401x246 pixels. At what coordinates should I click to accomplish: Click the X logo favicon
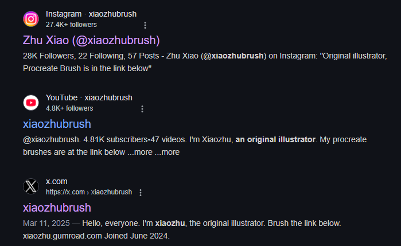[31, 186]
